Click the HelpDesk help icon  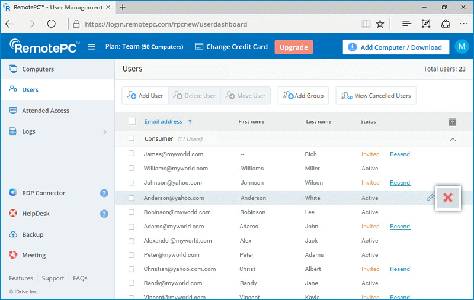click(104, 214)
